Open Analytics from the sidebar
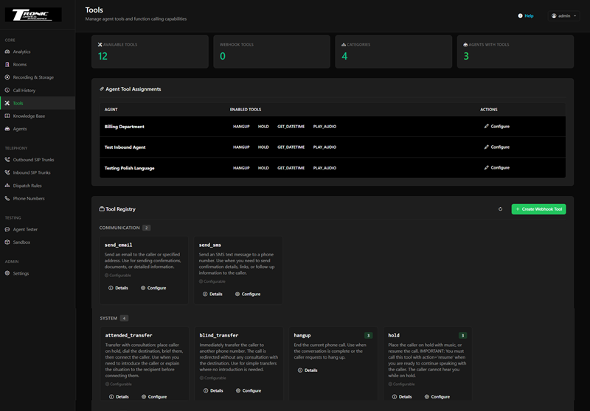 (21, 52)
